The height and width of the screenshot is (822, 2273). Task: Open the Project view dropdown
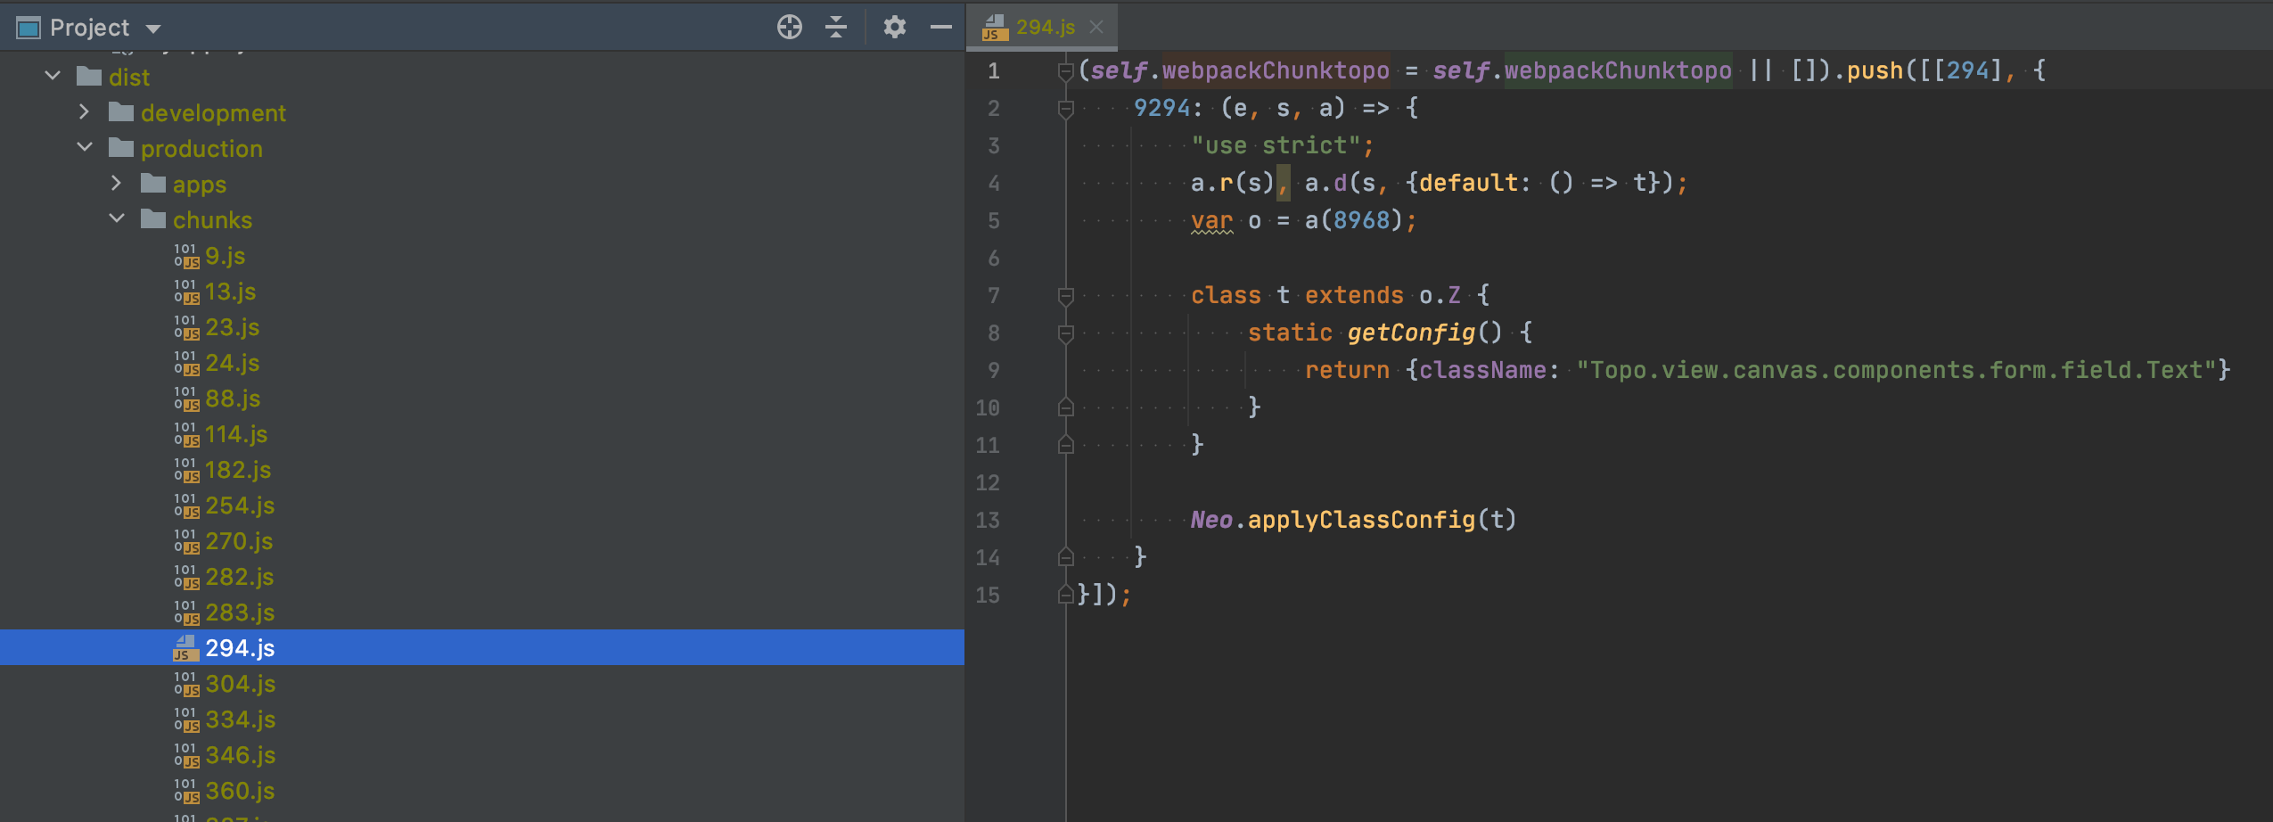coord(153,29)
